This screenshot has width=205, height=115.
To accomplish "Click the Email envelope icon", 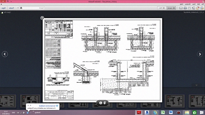I will 181,8.
